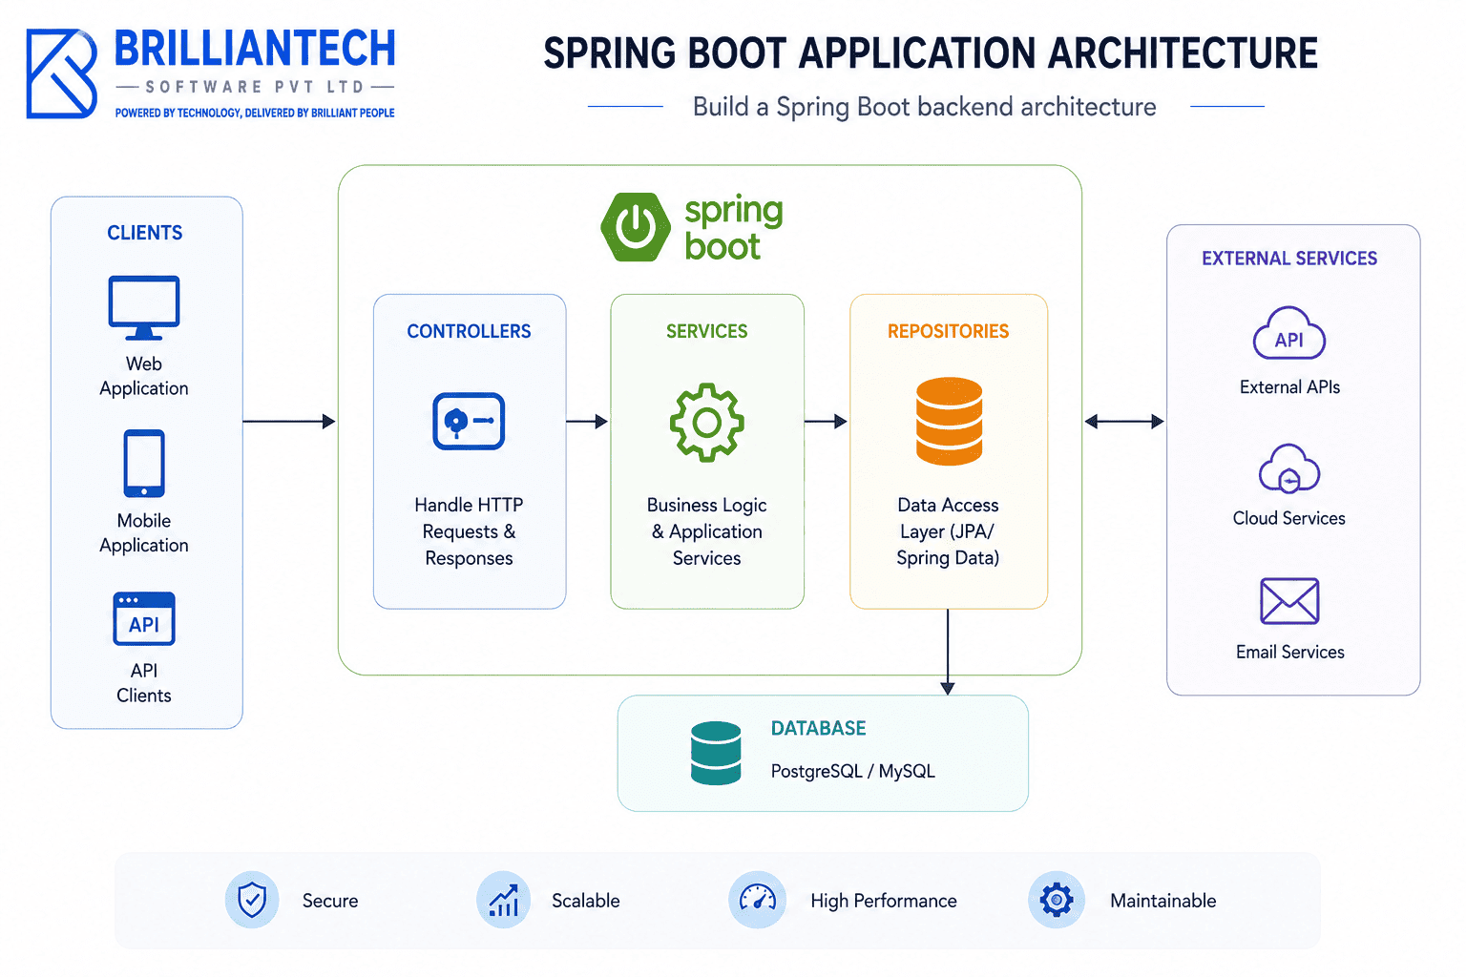Click the CONTROLLERS heading
The image size is (1466, 977).
[469, 331]
